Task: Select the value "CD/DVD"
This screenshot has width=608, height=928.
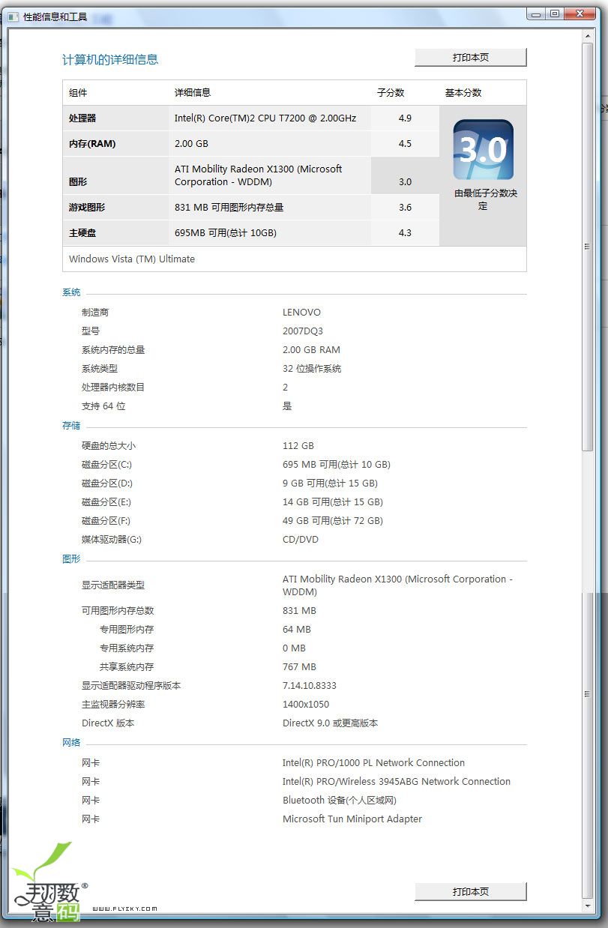Action: (301, 540)
